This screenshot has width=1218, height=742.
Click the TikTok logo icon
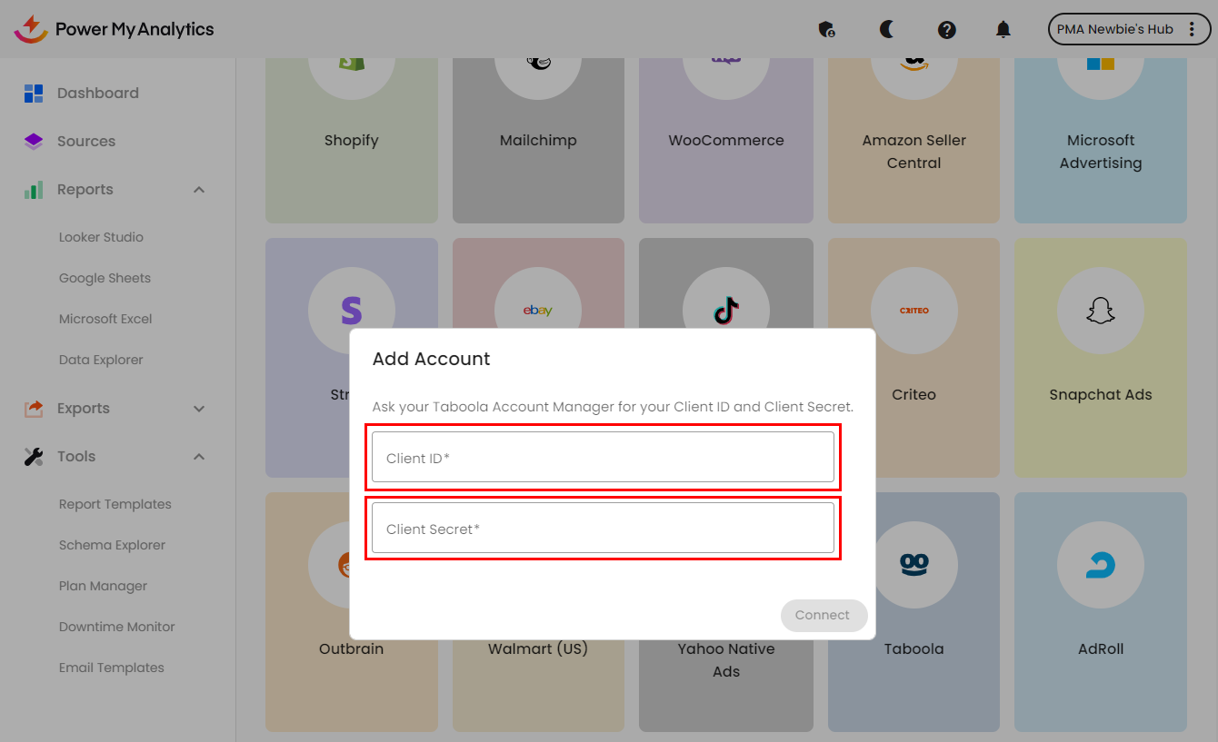[x=725, y=311]
